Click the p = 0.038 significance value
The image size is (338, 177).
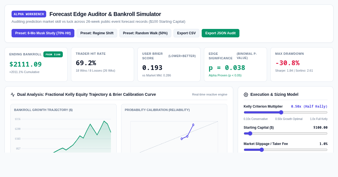227,68
